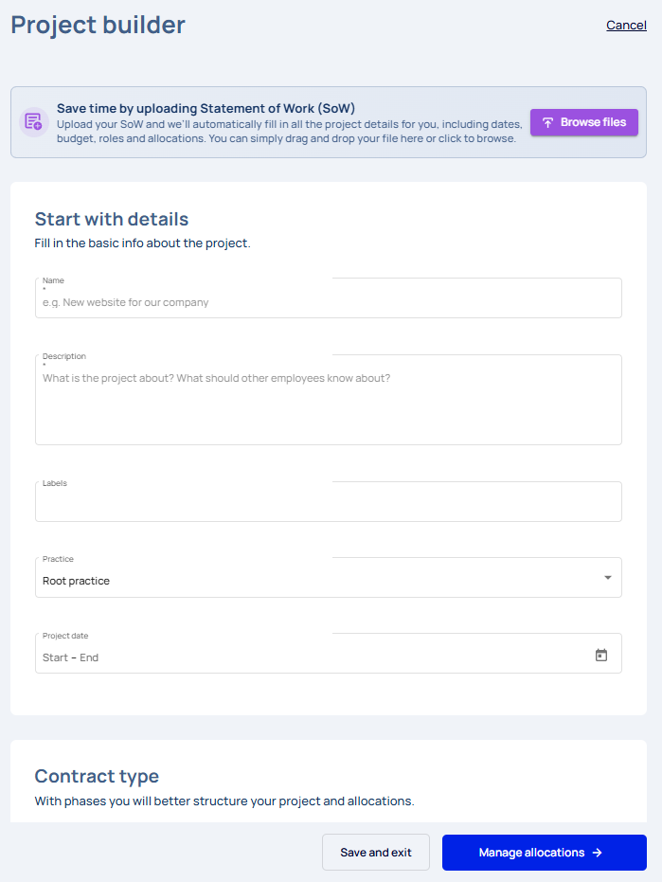Open the Start – End date range field
Image resolution: width=662 pixels, height=882 pixels.
(329, 654)
